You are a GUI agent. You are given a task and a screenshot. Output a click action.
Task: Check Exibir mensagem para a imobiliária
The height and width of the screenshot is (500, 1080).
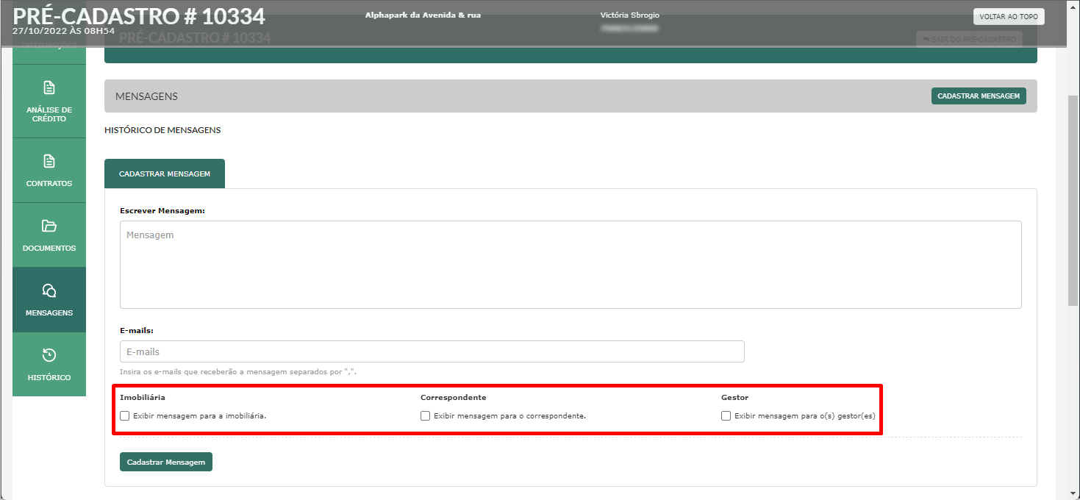(125, 415)
